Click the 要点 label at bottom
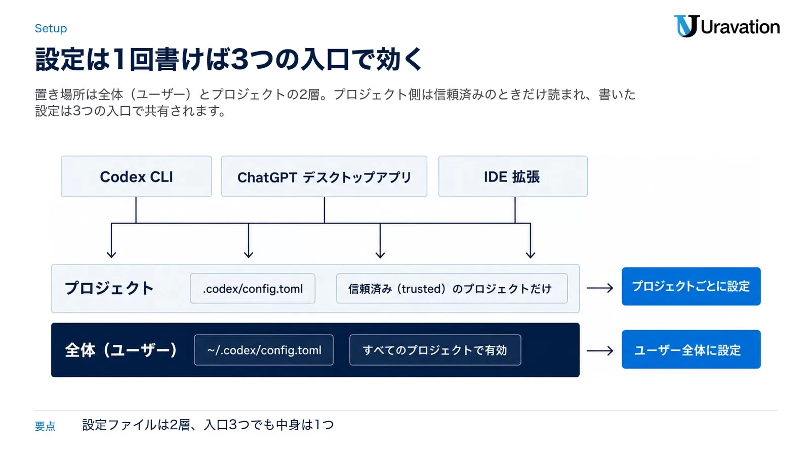This screenshot has height=455, width=810. [45, 426]
